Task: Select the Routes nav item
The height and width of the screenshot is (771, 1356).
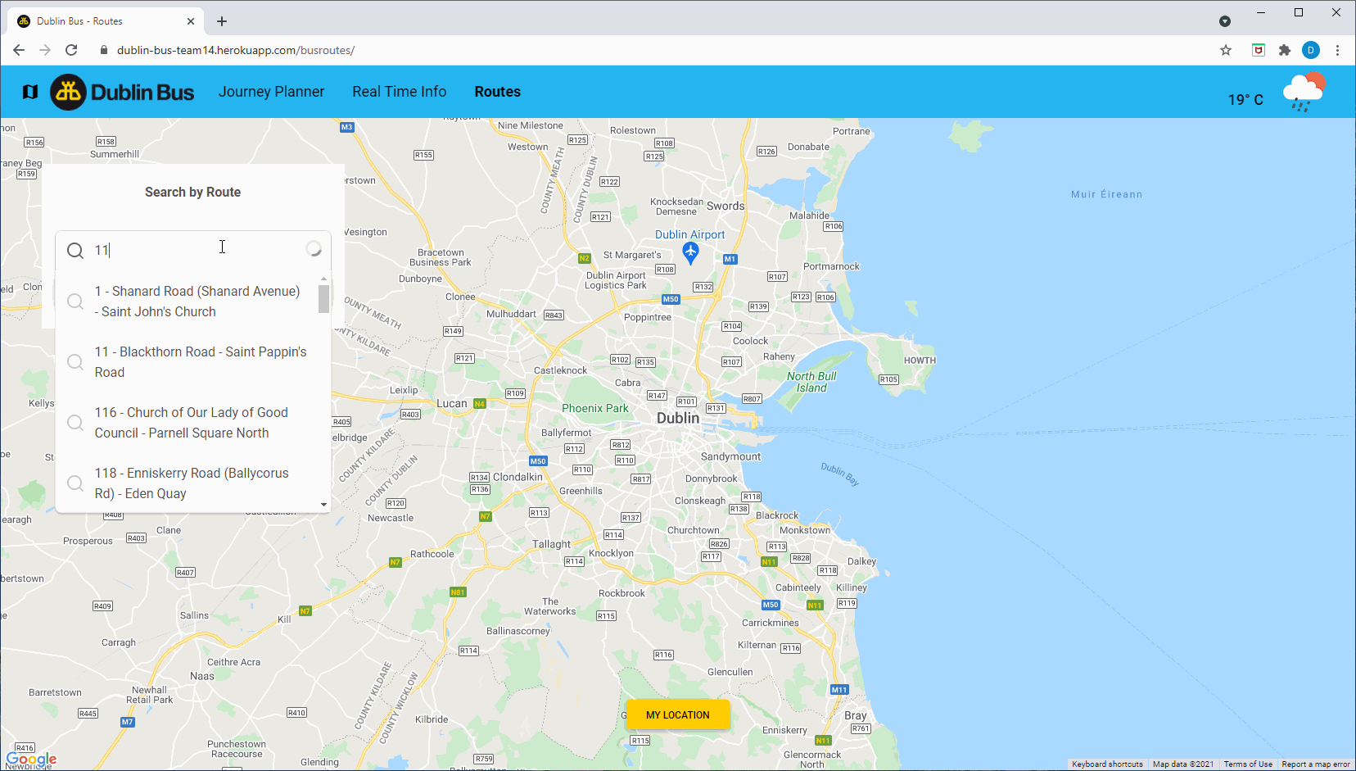Action: click(x=498, y=92)
